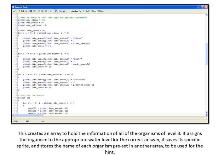The width and height of the screenshot is (219, 155).
Task: Click the line 'global.max_murky = 9;'
Action: tap(31, 23)
